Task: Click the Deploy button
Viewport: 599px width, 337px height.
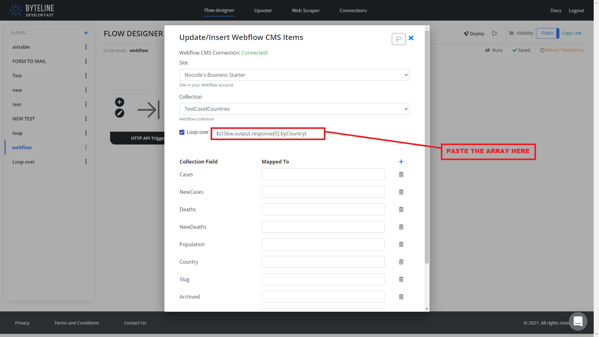Action: pyautogui.click(x=474, y=33)
